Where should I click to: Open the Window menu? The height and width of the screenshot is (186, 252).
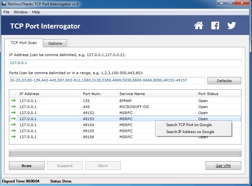pyautogui.click(x=21, y=12)
